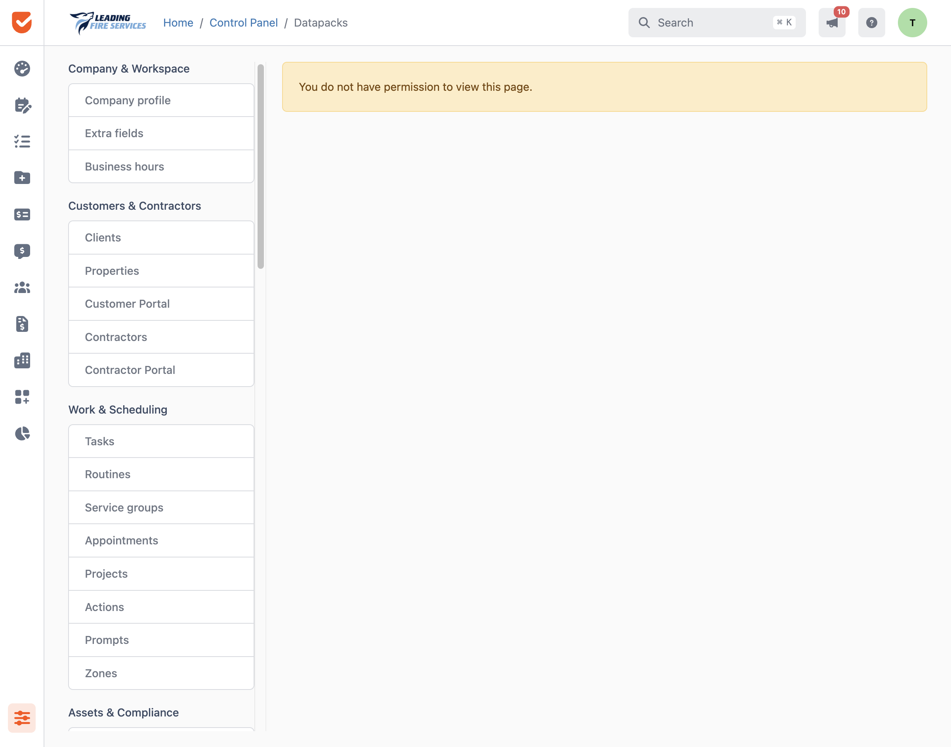This screenshot has height=747, width=951.
Task: Open Properties settings item
Action: point(161,271)
